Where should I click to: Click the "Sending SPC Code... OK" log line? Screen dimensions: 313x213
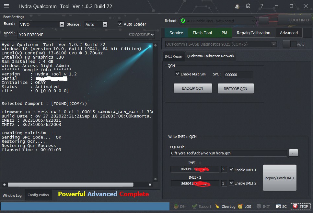(x=31, y=137)
